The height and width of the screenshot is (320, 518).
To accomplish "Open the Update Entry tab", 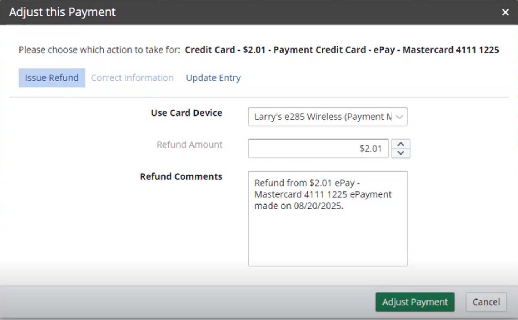I will (213, 78).
